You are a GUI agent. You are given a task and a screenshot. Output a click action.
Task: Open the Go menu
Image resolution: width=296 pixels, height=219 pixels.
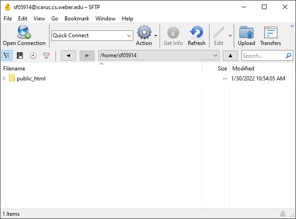coord(55,19)
